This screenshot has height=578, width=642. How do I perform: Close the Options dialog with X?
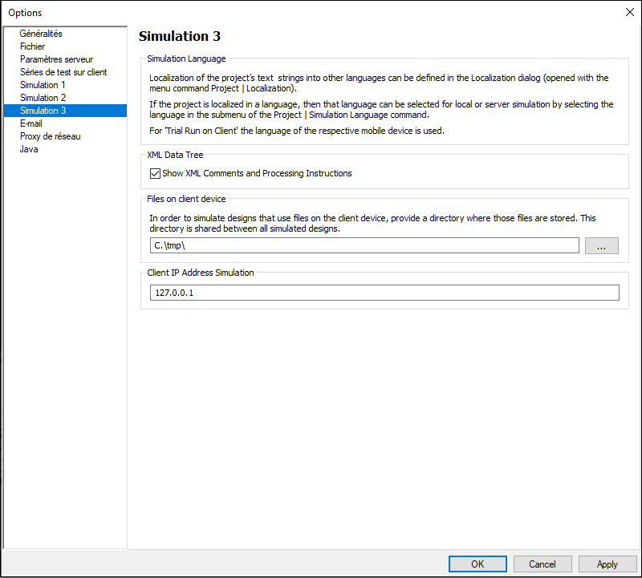point(630,12)
